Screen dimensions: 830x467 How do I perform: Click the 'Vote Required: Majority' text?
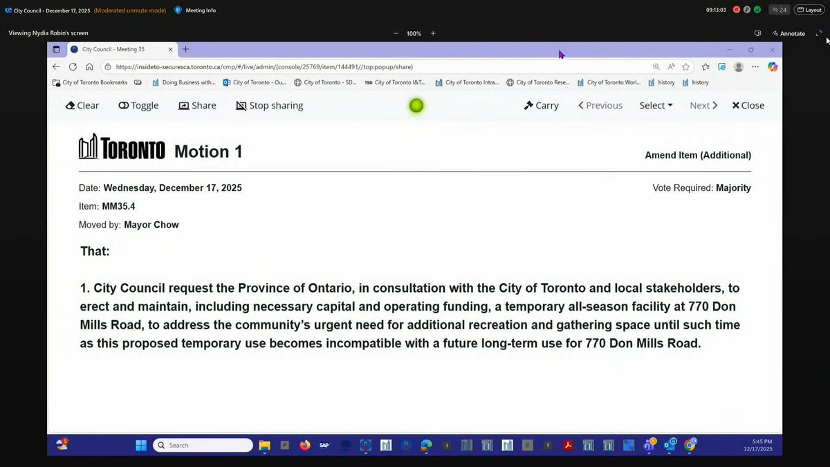(701, 188)
